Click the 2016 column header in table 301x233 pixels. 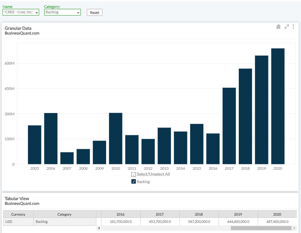click(121, 214)
